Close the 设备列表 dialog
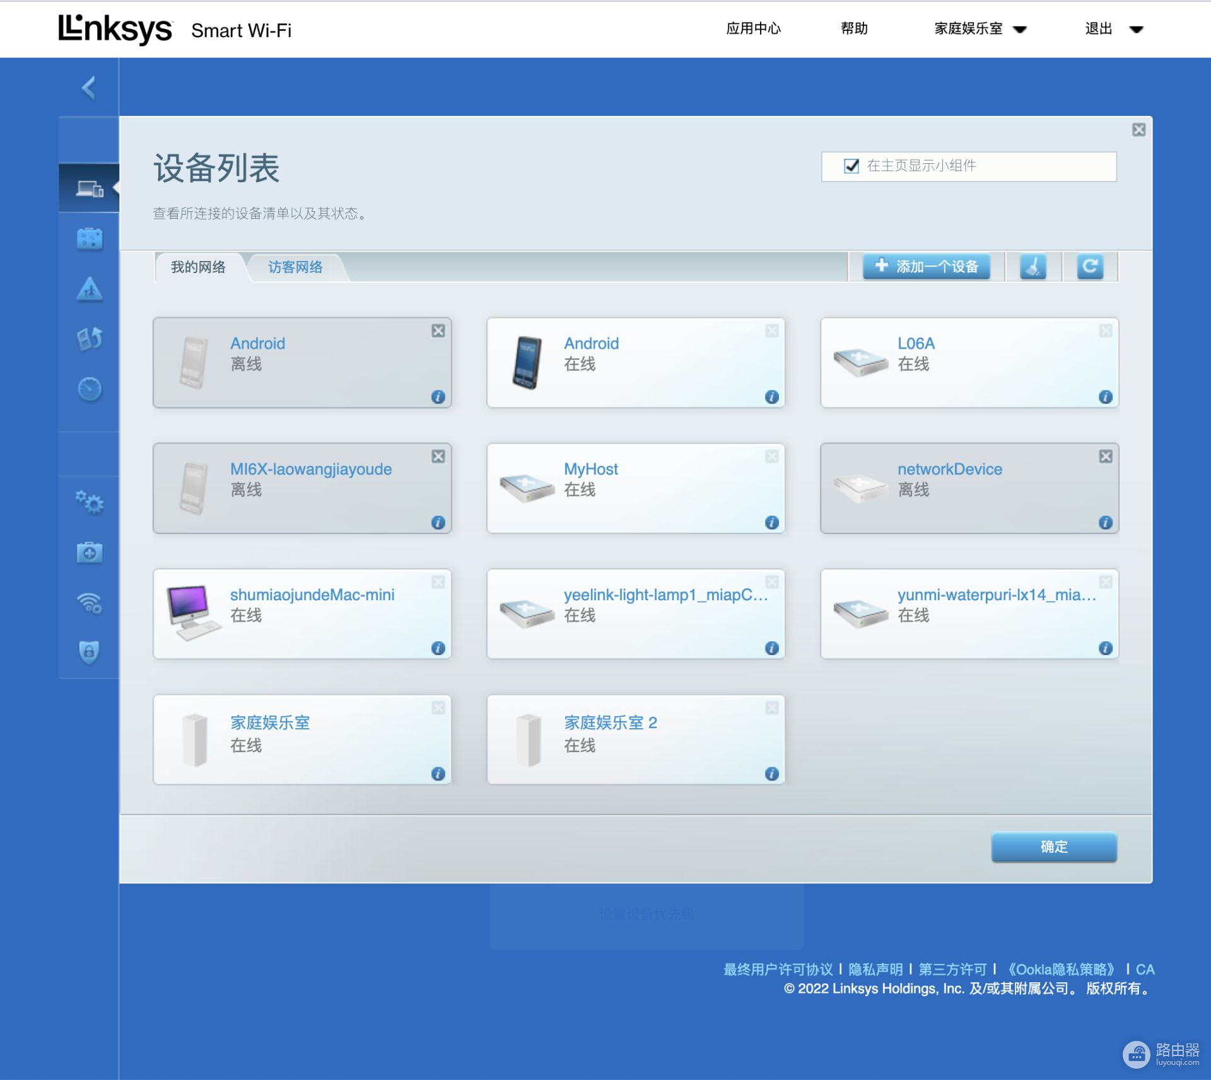The image size is (1211, 1080). (1138, 130)
